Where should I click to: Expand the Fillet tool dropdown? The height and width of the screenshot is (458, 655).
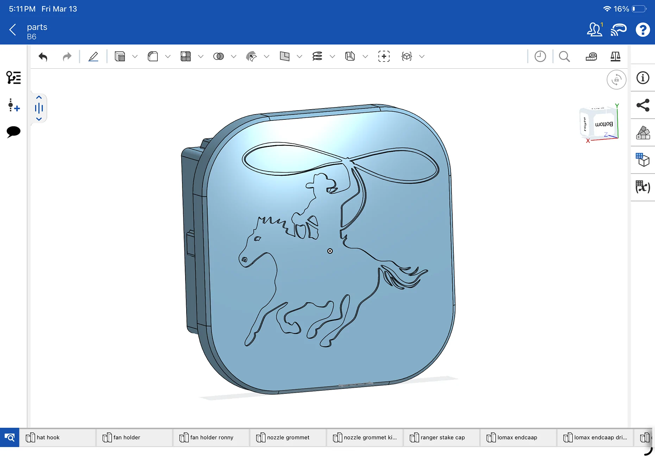pyautogui.click(x=168, y=56)
